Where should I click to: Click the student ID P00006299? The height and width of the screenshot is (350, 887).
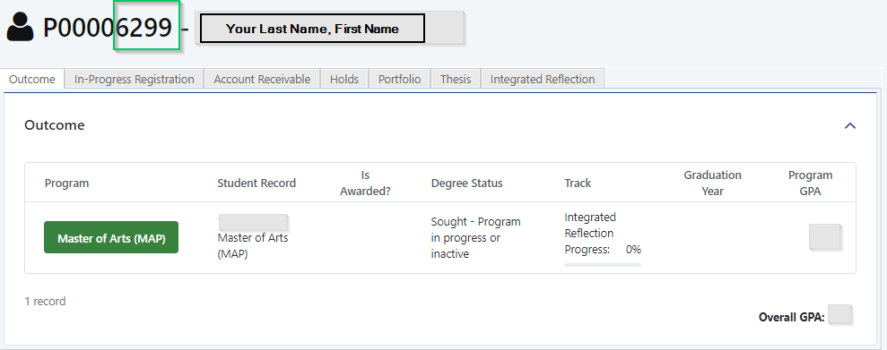(108, 28)
